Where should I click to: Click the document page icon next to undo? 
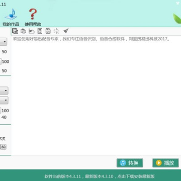click(x=40, y=31)
